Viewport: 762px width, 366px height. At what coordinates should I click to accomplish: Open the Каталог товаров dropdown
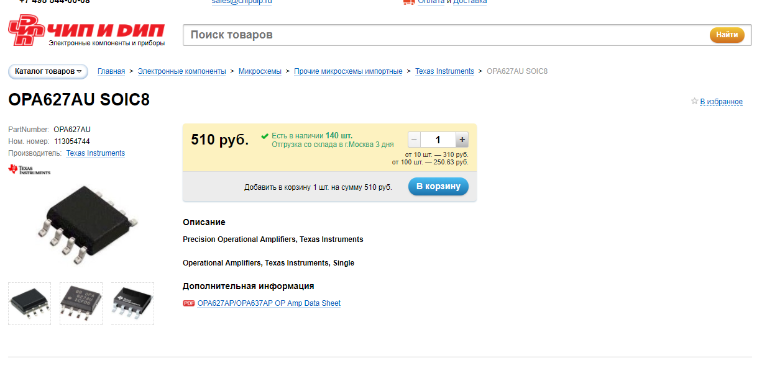click(48, 71)
